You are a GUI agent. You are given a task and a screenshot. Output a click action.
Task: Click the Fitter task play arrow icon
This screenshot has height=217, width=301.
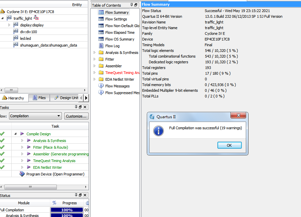coord(29,147)
